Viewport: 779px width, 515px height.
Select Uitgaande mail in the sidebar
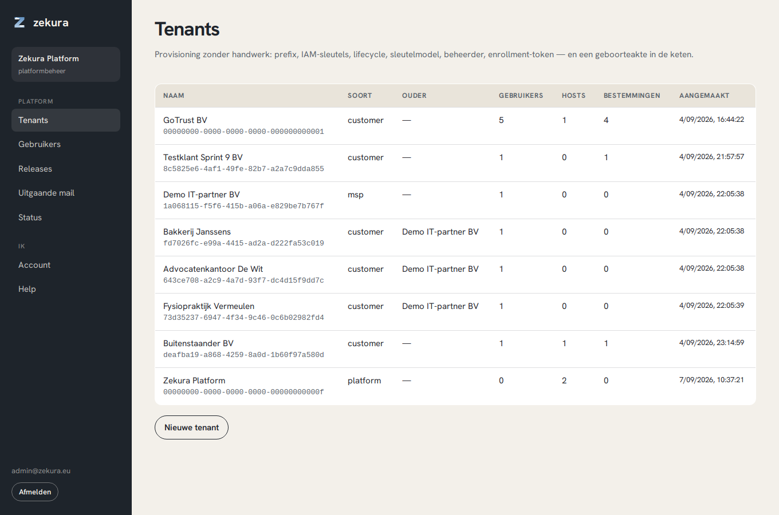(x=66, y=193)
